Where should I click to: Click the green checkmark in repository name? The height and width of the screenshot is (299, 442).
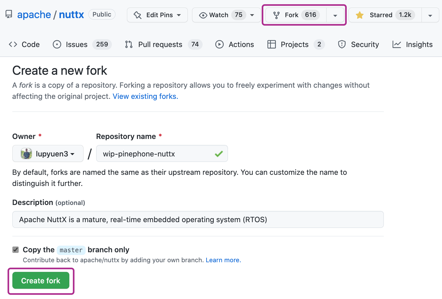click(219, 154)
